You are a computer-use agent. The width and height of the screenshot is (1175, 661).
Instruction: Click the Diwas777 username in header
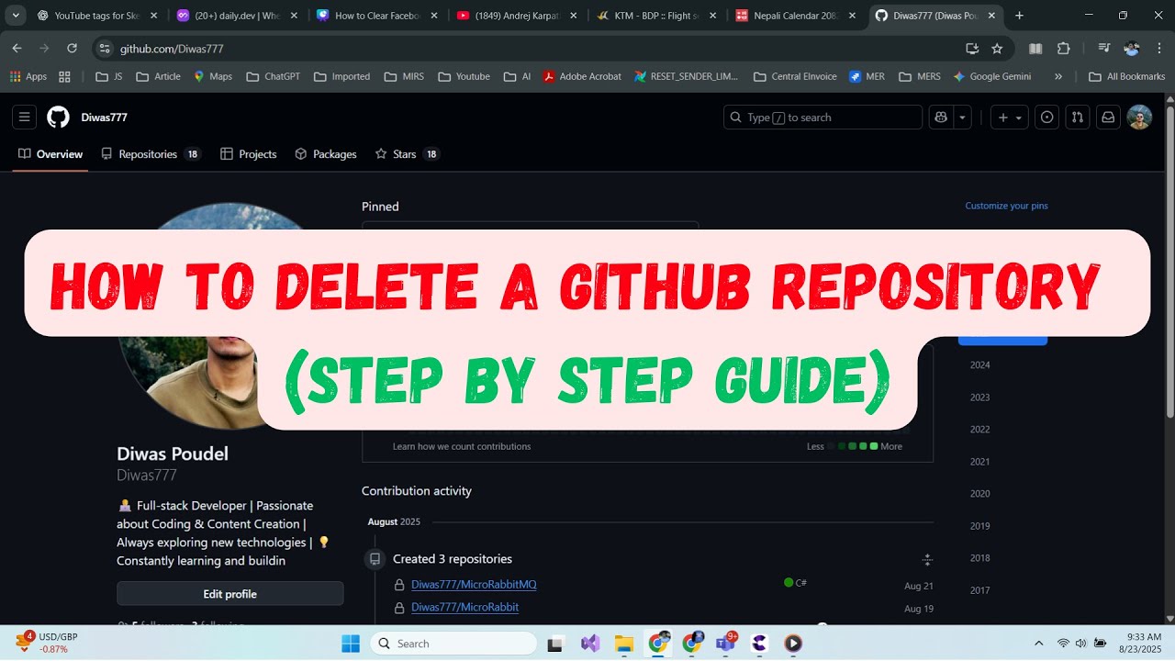(x=104, y=118)
